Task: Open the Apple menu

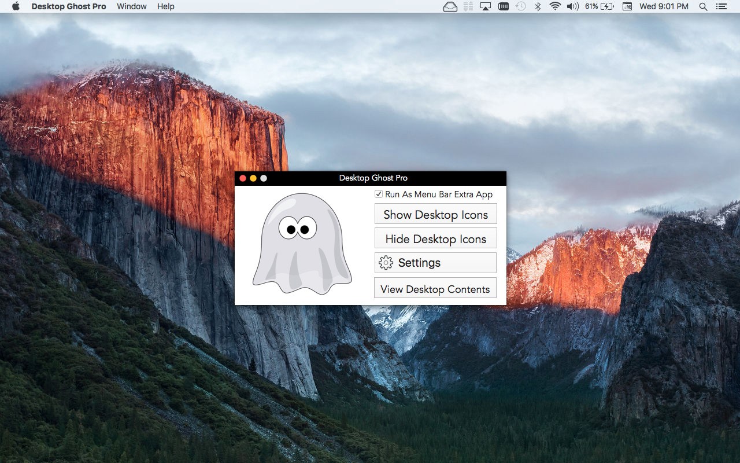Action: 16,6
